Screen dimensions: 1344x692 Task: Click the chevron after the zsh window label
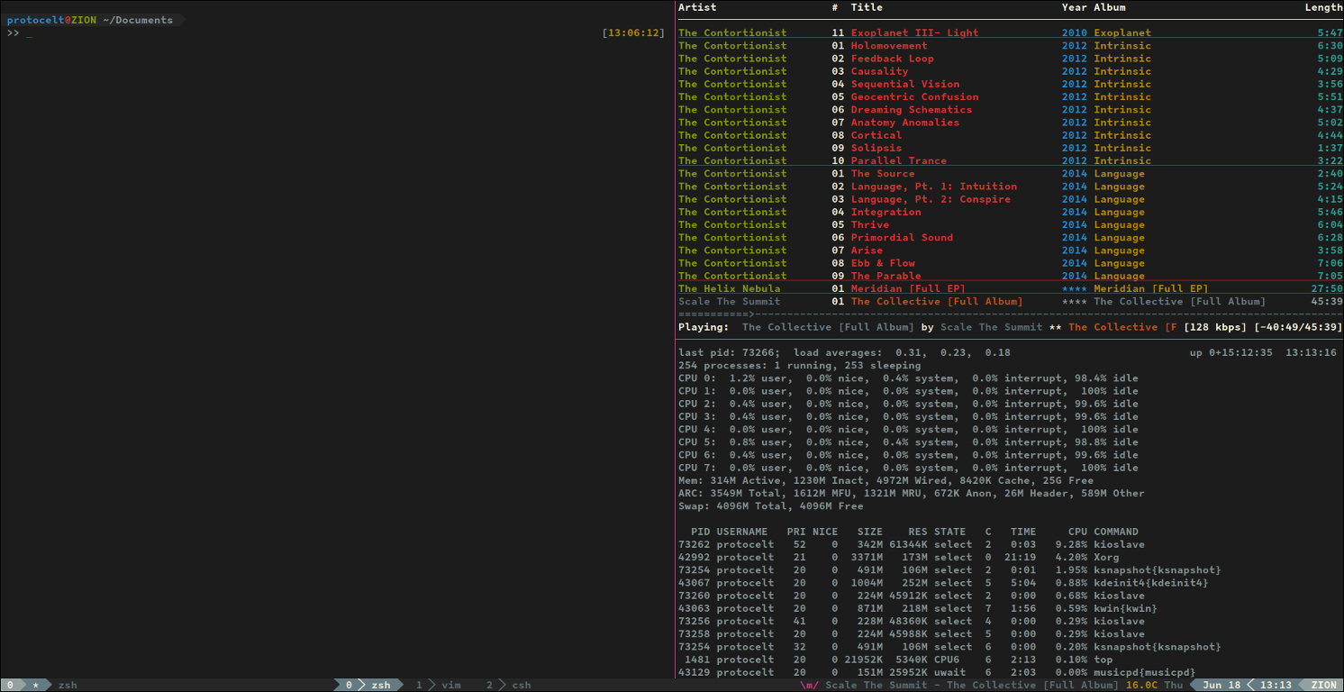[402, 685]
